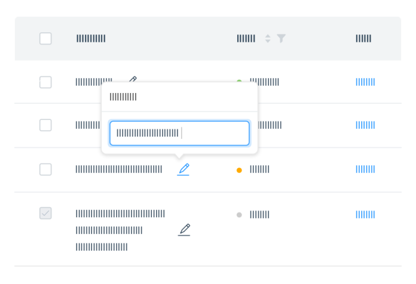Screen dimensions: 416x284
Task: Click the sort ascending up caret
Action: click(268, 36)
